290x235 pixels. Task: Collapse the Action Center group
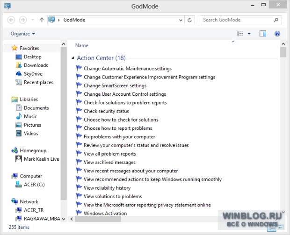click(x=73, y=58)
